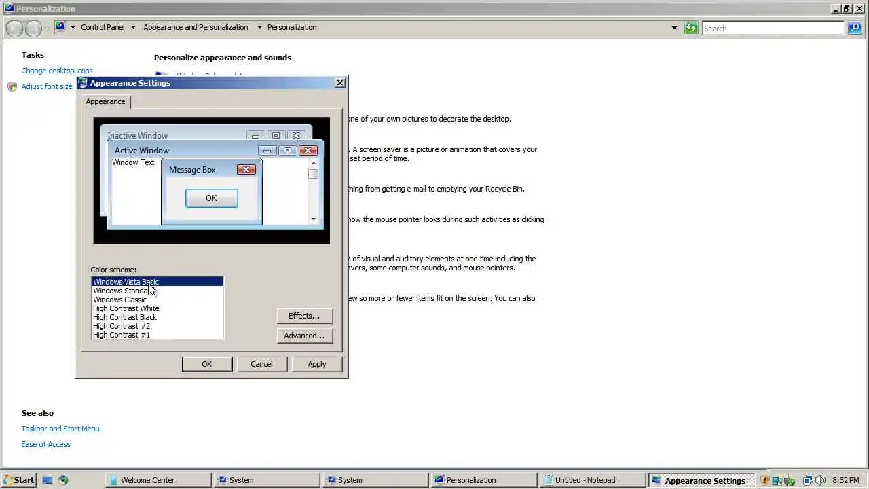The image size is (869, 489).
Task: Select High Contrast #2 scheme
Action: pos(158,326)
